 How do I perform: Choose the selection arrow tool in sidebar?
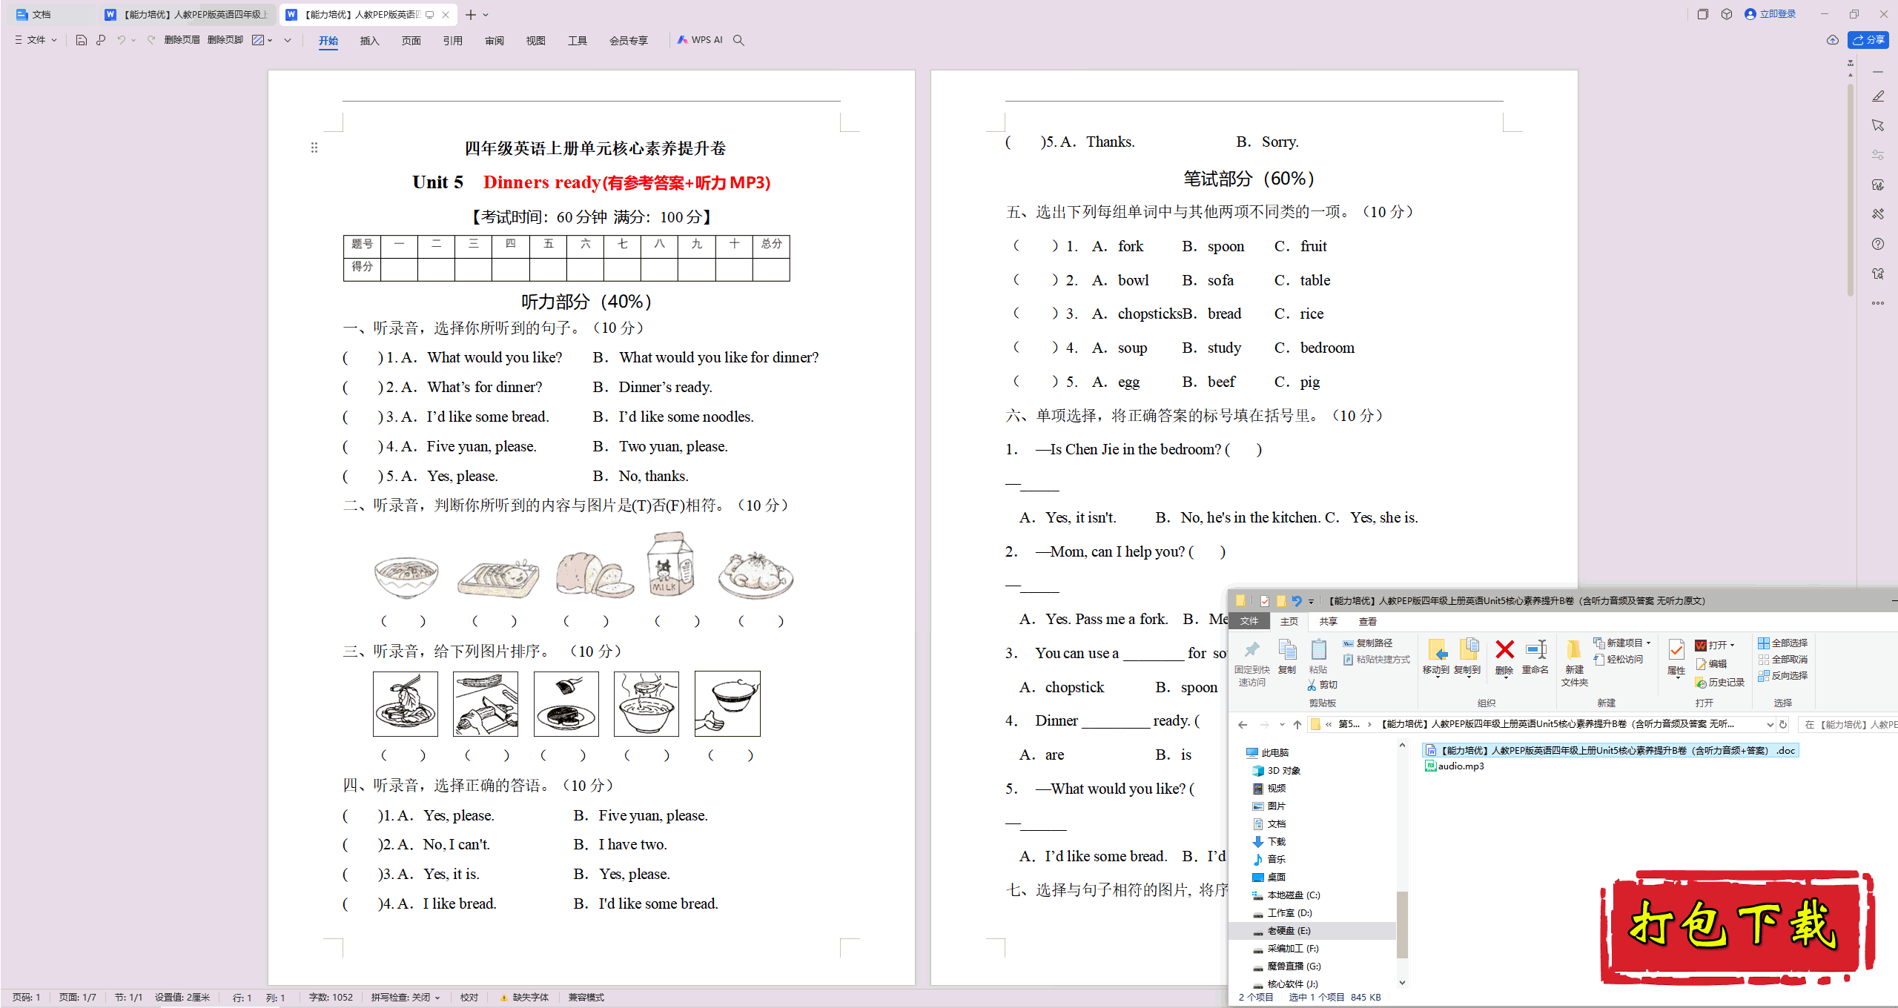pyautogui.click(x=1878, y=125)
